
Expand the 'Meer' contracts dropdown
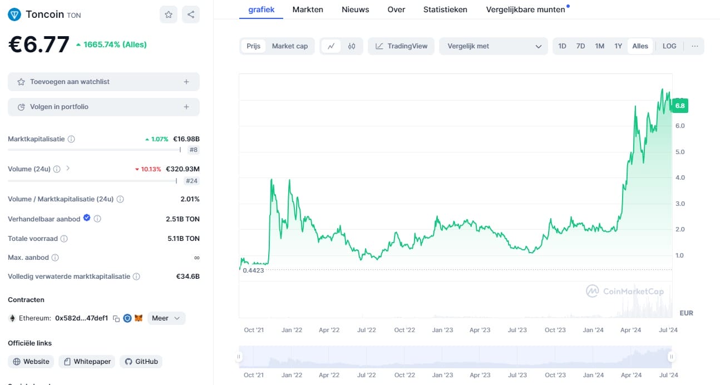pos(166,318)
